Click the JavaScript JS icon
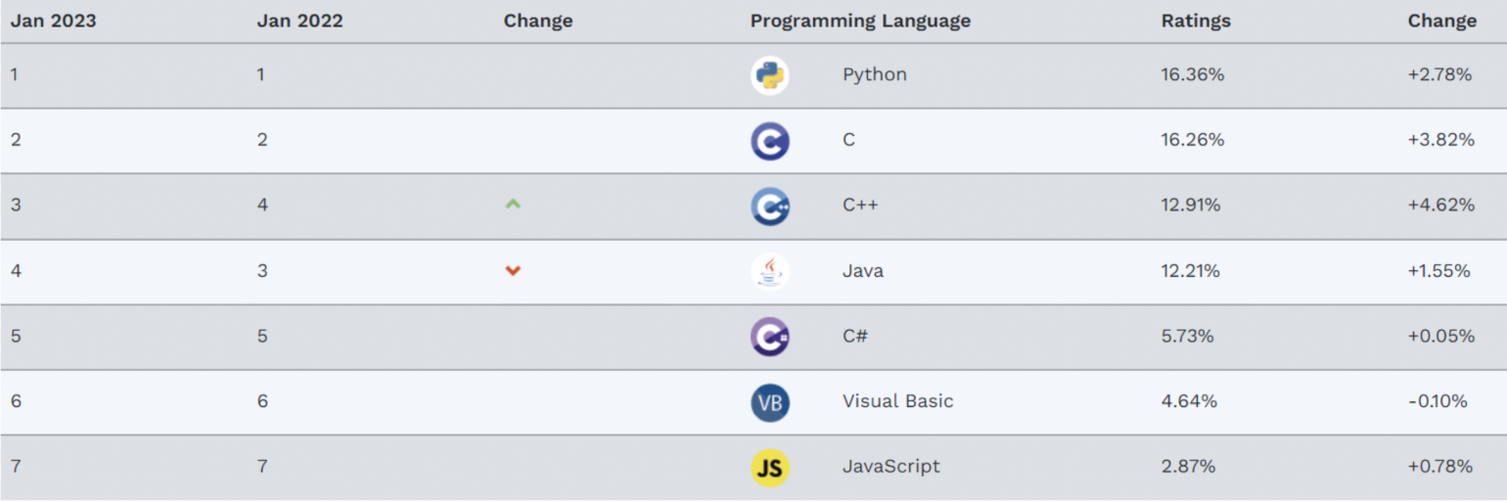 point(770,468)
